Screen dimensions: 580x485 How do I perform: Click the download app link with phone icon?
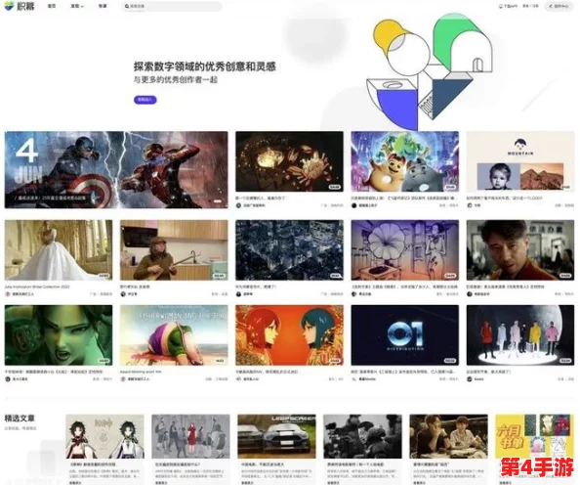(509, 6)
